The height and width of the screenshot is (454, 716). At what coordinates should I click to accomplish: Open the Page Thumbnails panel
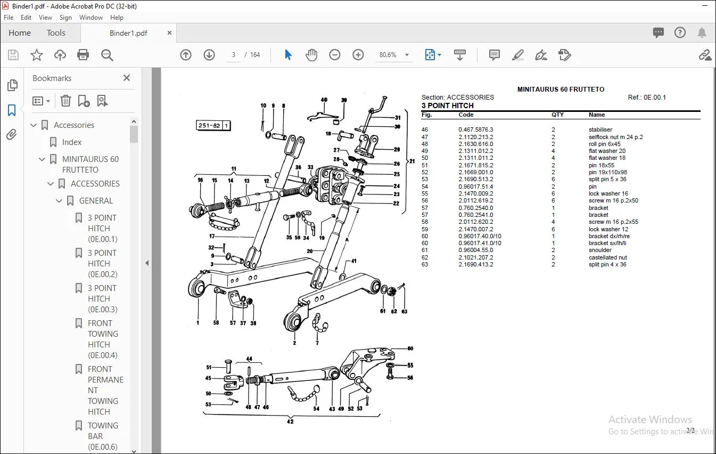12,85
